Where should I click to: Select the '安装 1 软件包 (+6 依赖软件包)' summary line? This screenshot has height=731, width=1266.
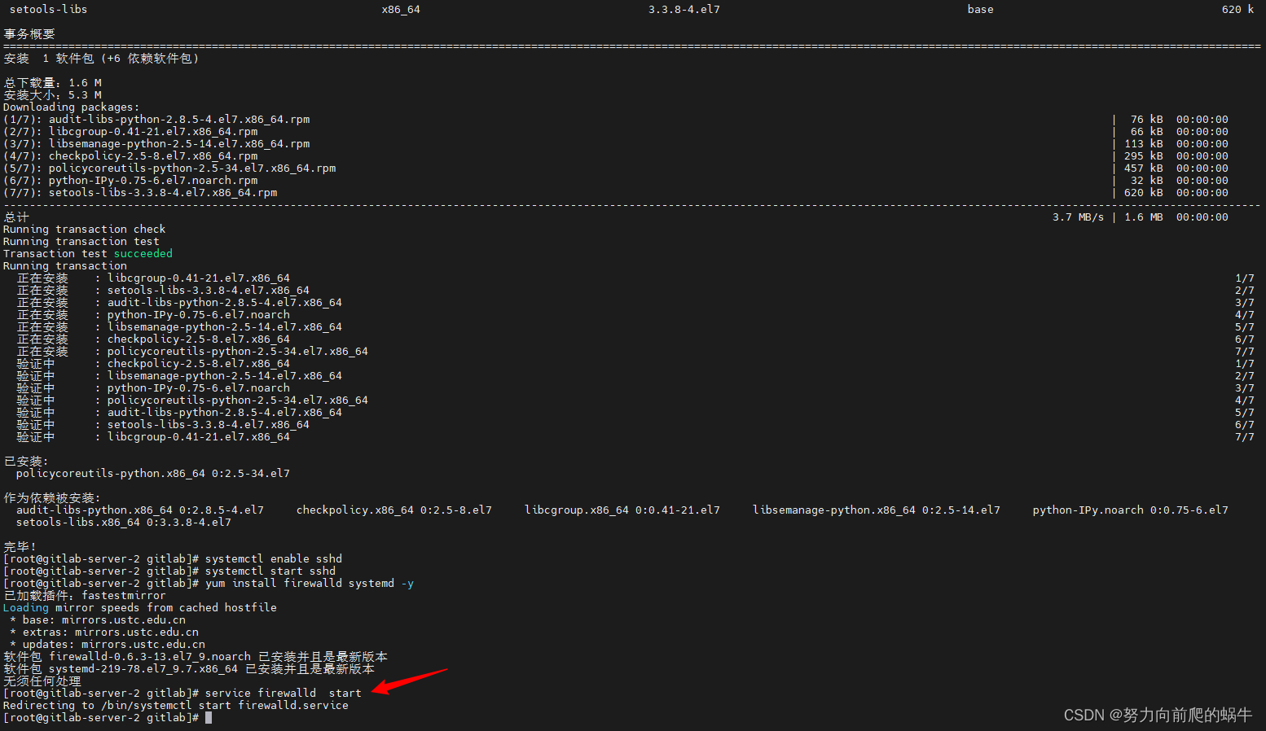tap(101, 59)
